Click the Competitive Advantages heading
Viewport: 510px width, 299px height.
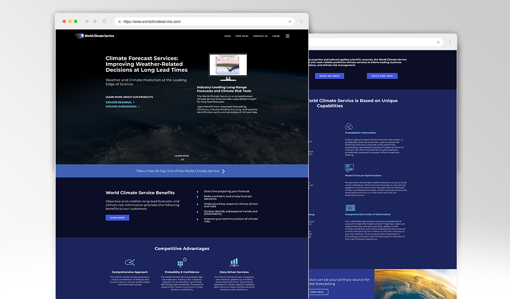182,248
